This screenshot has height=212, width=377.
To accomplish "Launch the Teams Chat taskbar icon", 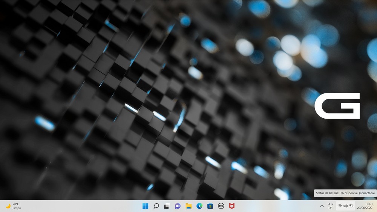I will click(178, 206).
